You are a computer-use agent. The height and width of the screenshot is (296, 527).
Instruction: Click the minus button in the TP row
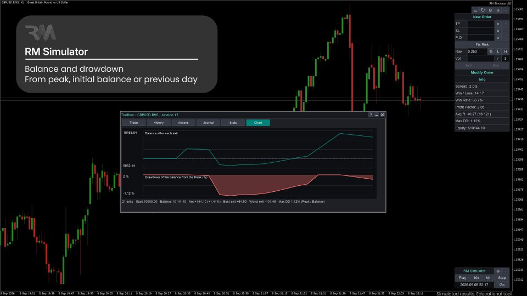pyautogui.click(x=506, y=24)
